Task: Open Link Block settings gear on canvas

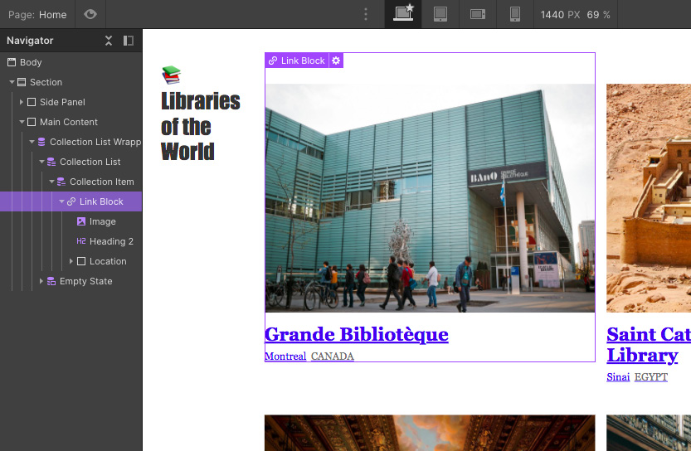Action: point(336,61)
